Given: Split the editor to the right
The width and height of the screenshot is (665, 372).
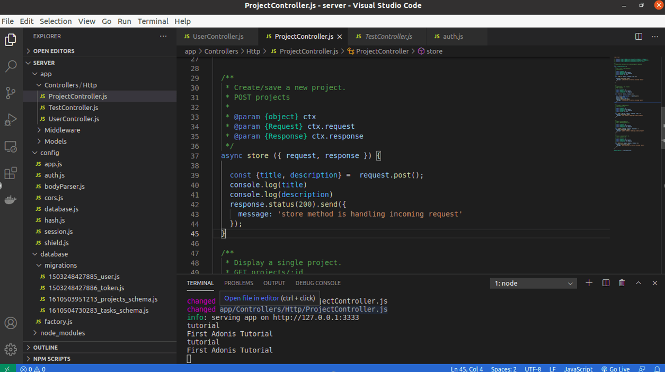Looking at the screenshot, I should click(x=639, y=37).
